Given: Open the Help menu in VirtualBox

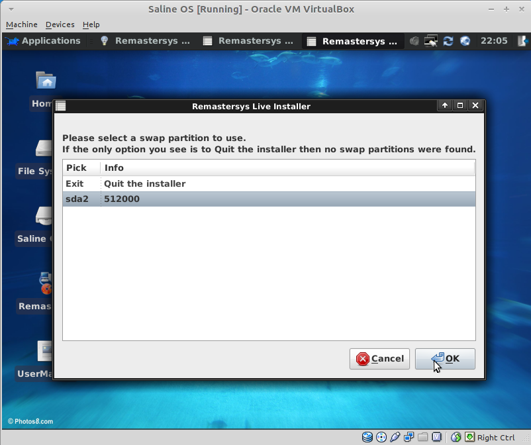Looking at the screenshot, I should coord(91,25).
